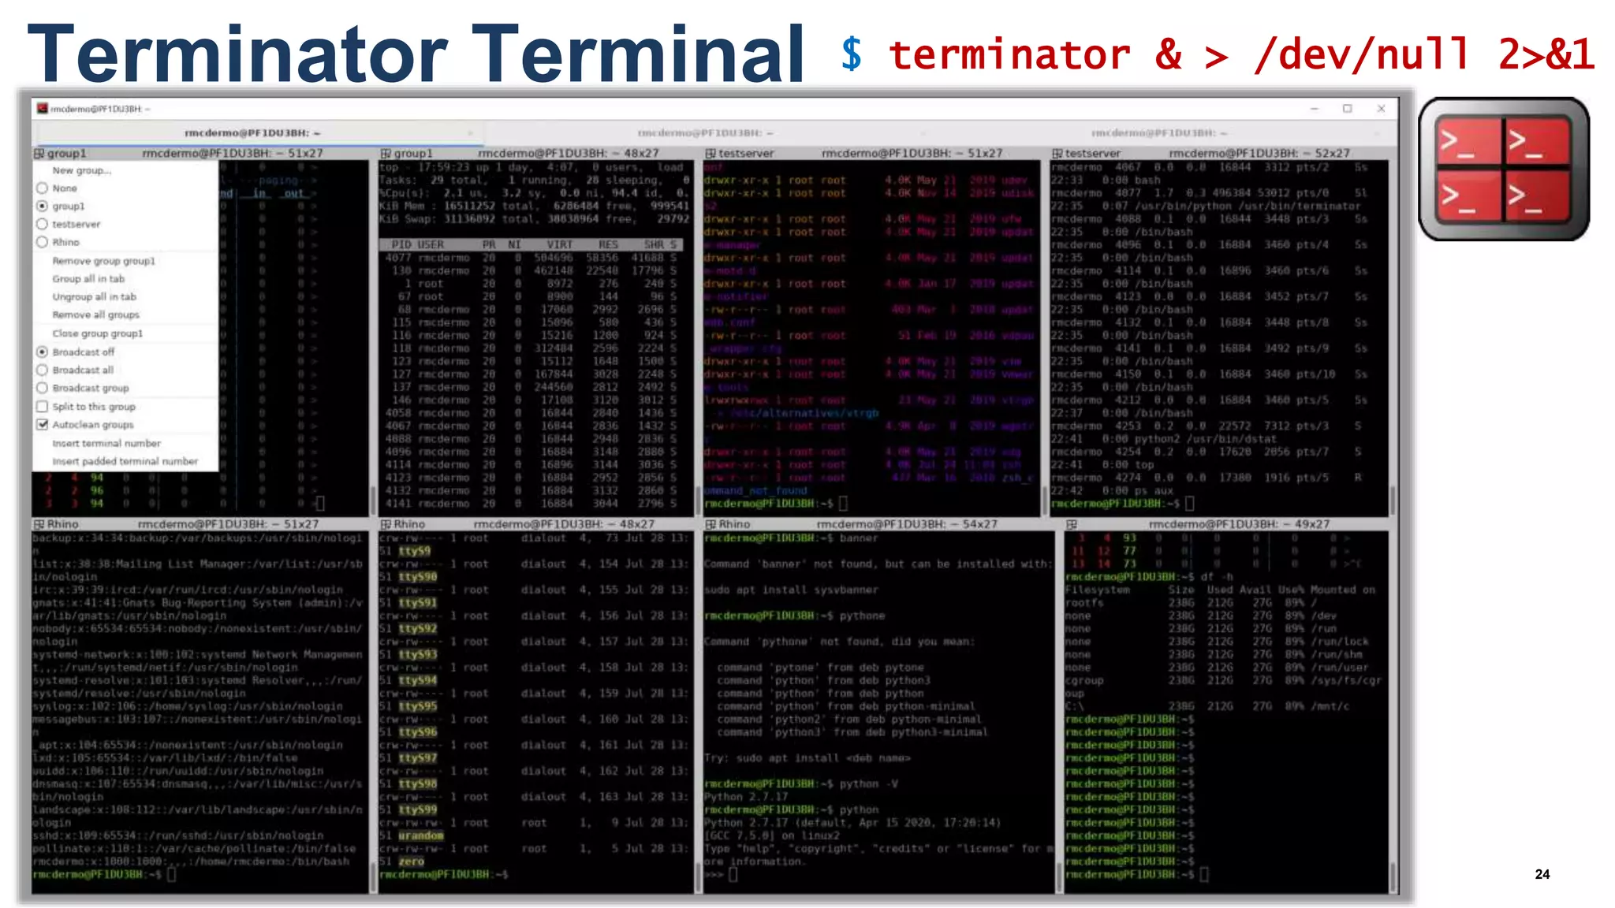The height and width of the screenshot is (908, 1615).
Task: Click group icon of Rhino 51x27 terminal
Action: (39, 524)
